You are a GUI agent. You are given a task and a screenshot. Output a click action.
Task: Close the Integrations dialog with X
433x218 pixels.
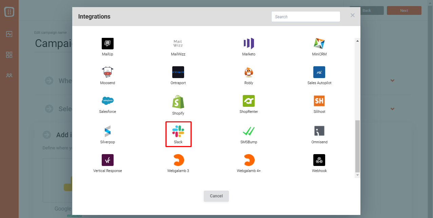353,15
